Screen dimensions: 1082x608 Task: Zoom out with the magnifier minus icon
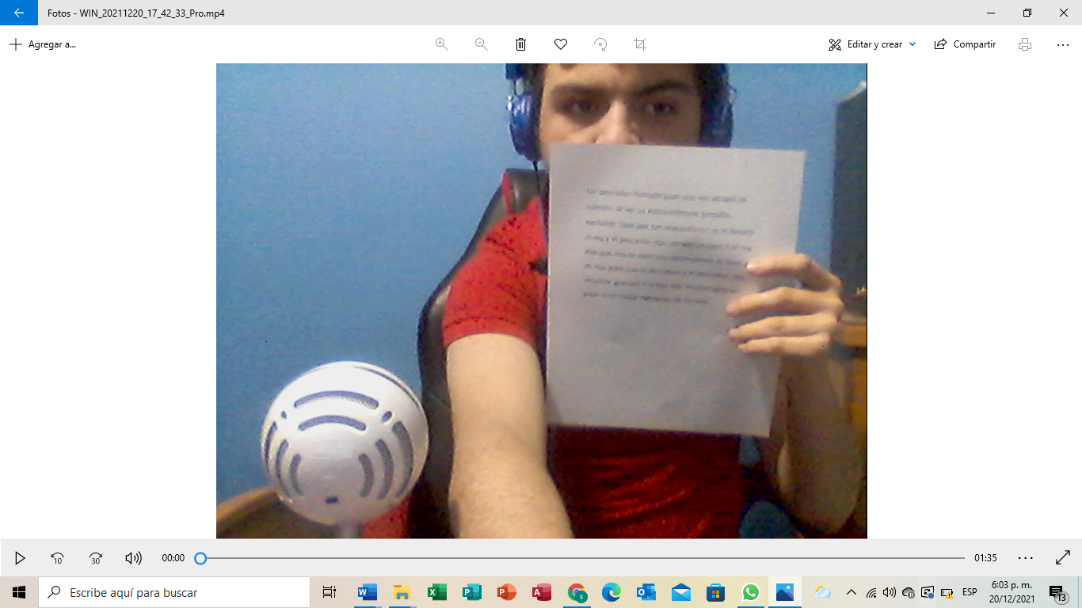pyautogui.click(x=482, y=44)
